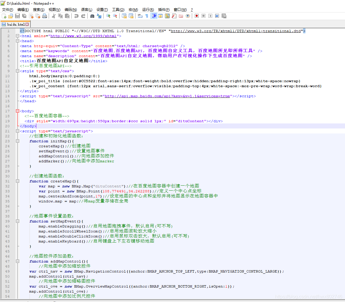Open the 搜索(S) menu
345x302 pixels.
click(38, 10)
